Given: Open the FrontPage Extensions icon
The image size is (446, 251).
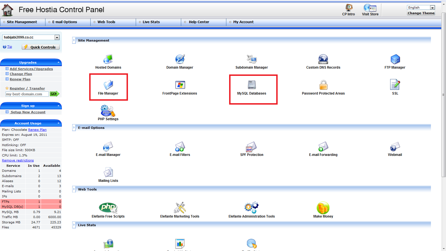Looking at the screenshot, I should click(180, 85).
